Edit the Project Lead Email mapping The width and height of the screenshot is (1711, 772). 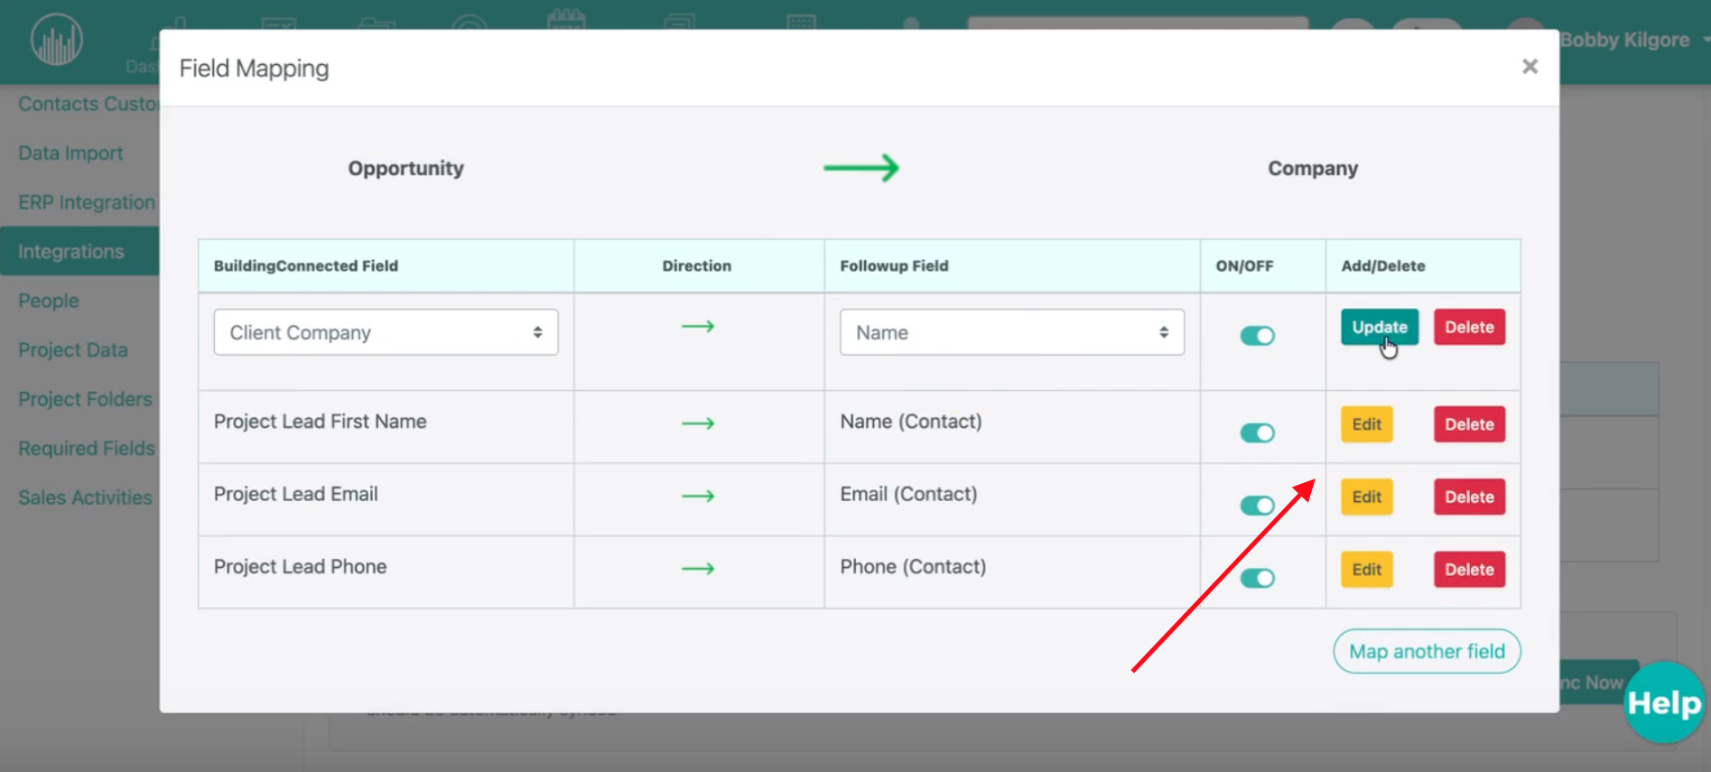(x=1366, y=497)
